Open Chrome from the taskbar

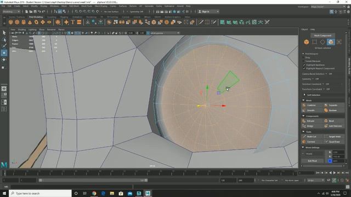(94, 193)
